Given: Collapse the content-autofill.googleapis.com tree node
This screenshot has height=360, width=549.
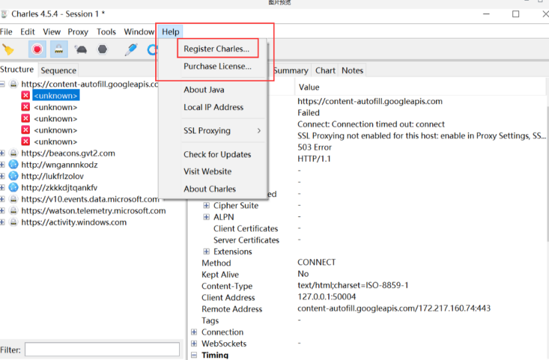Looking at the screenshot, I should (3, 84).
